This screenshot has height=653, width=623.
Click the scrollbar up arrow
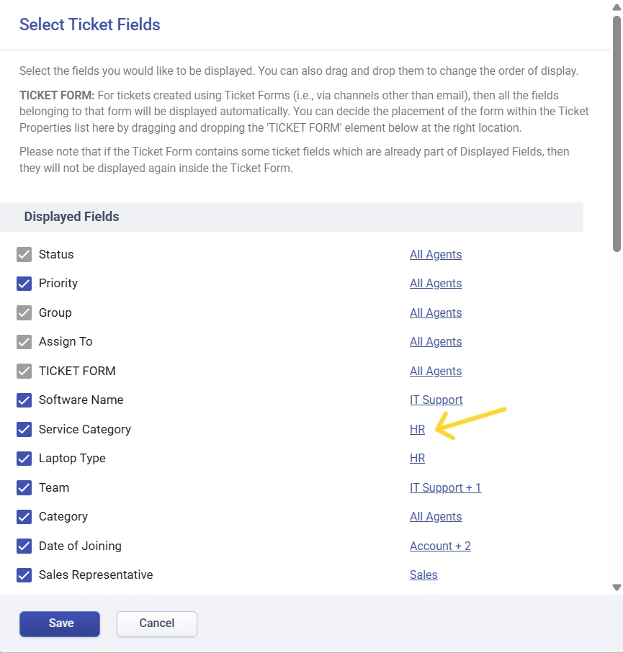coord(617,7)
